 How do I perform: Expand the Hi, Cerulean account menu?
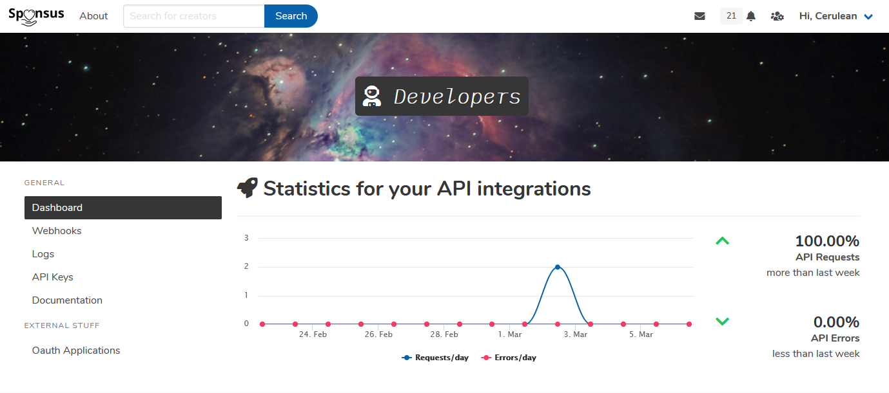pos(836,16)
